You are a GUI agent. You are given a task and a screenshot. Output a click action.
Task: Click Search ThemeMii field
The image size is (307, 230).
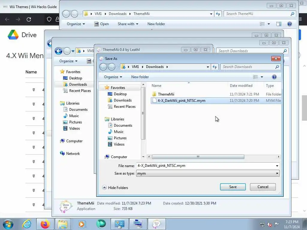coord(260,14)
